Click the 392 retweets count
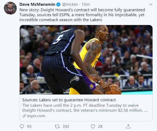The width and height of the screenshot is (157, 131). [x=66, y=127]
